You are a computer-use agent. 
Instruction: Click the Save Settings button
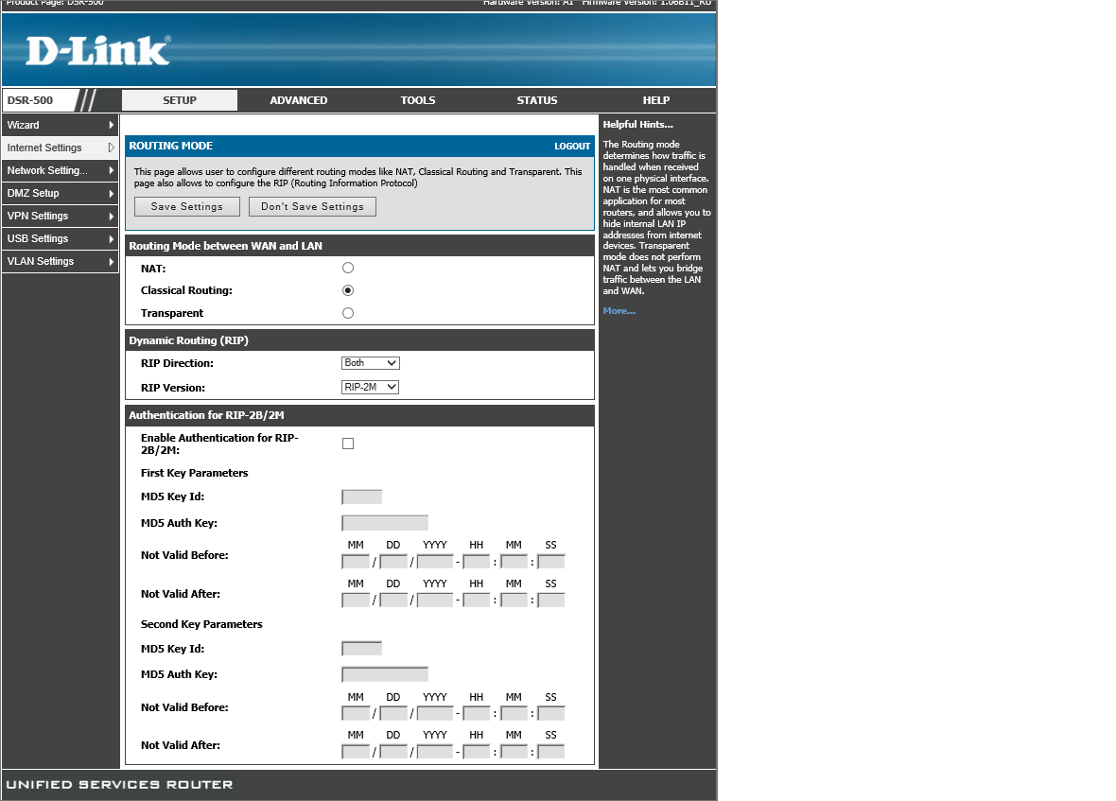187,206
